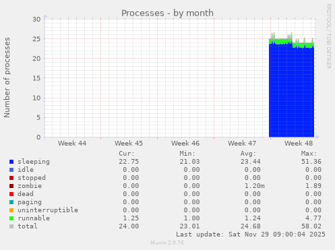The width and height of the screenshot is (335, 250).
Task: Click the 'Avg:' column header
Action: click(x=248, y=154)
